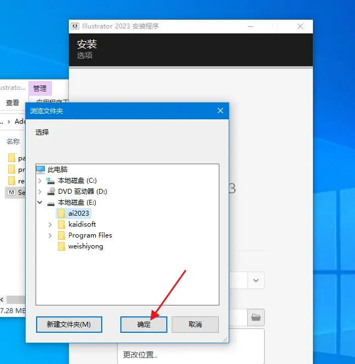Click the kaidisoft folder icon
The image size is (355, 364).
coord(61,224)
